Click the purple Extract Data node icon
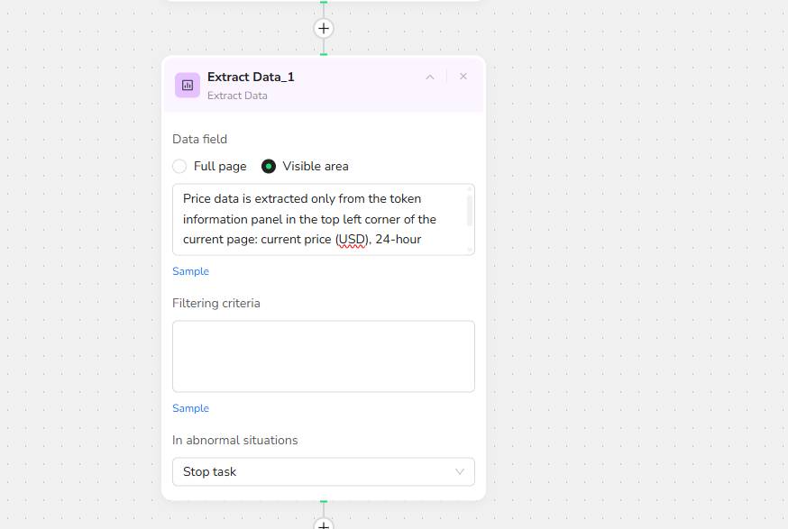The height and width of the screenshot is (529, 788). tap(188, 85)
